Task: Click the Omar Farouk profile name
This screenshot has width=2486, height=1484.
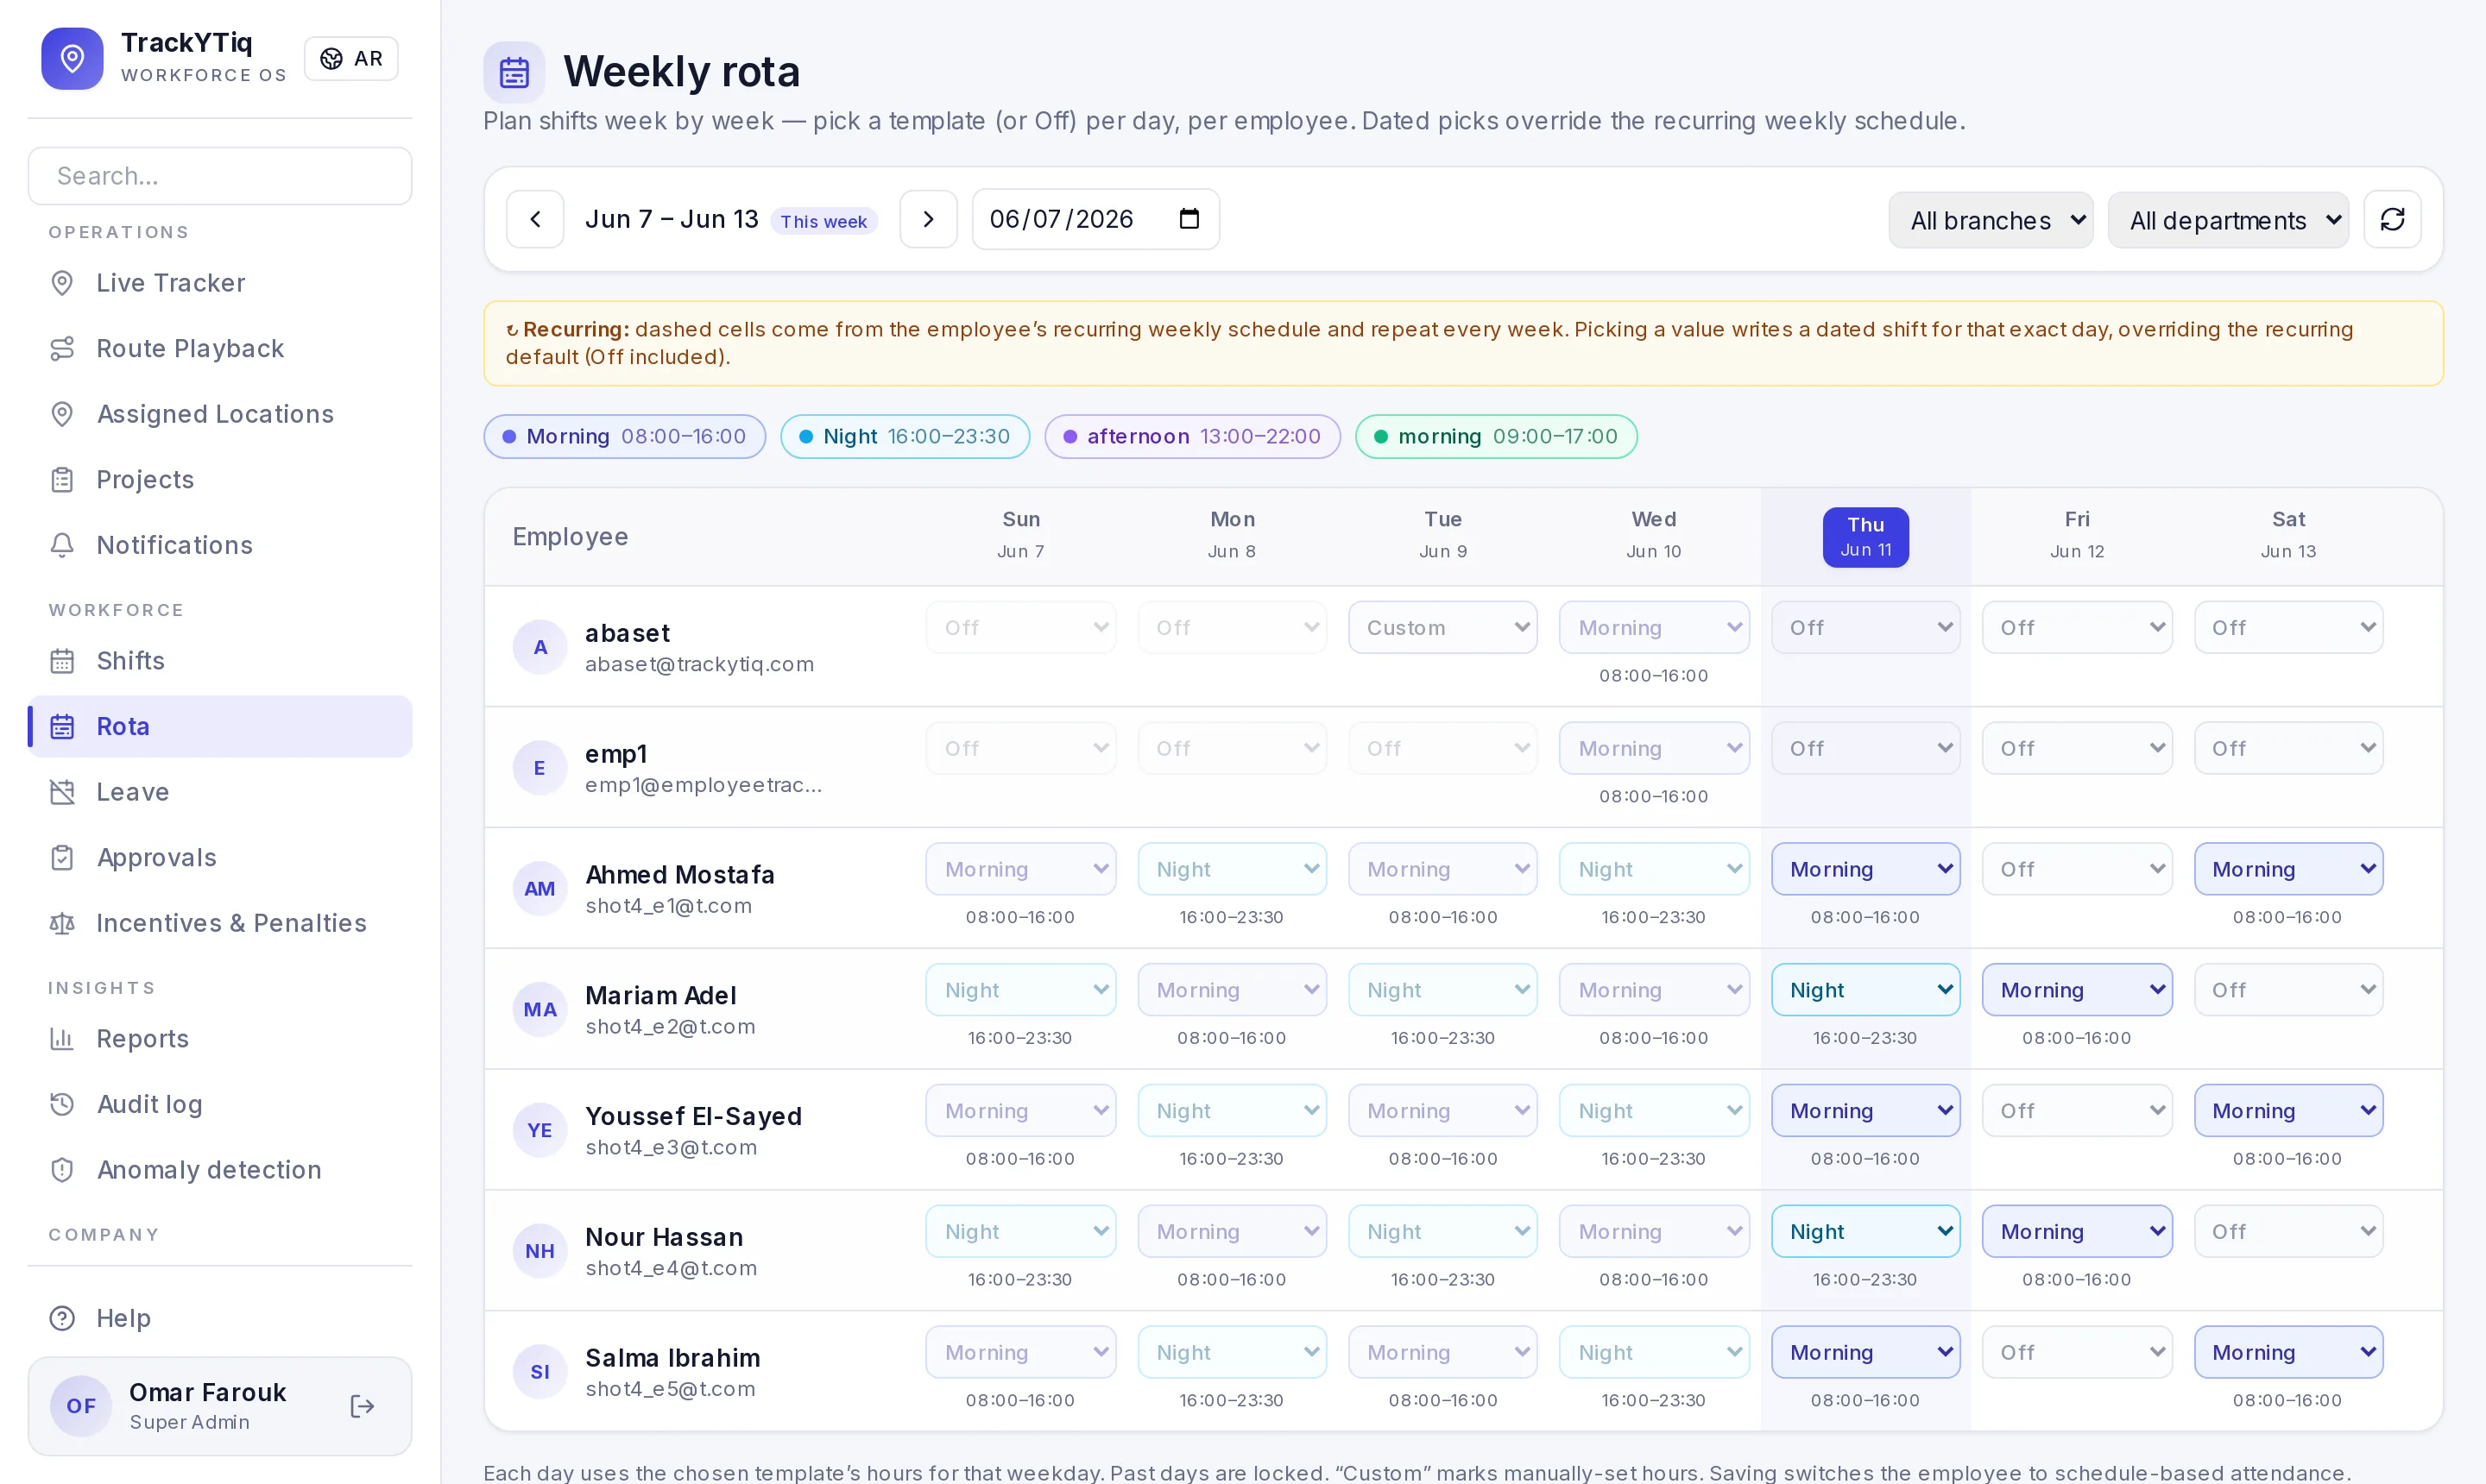Action: pos(207,1393)
